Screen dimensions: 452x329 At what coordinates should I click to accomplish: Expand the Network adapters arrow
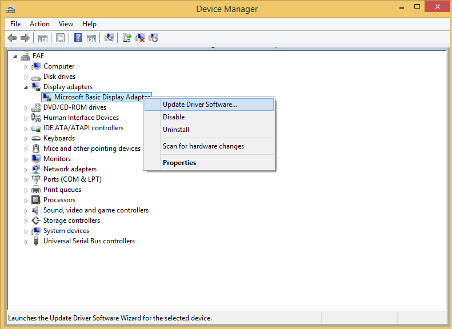[x=26, y=170]
